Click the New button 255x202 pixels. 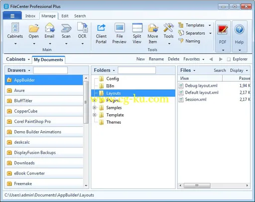(140, 59)
